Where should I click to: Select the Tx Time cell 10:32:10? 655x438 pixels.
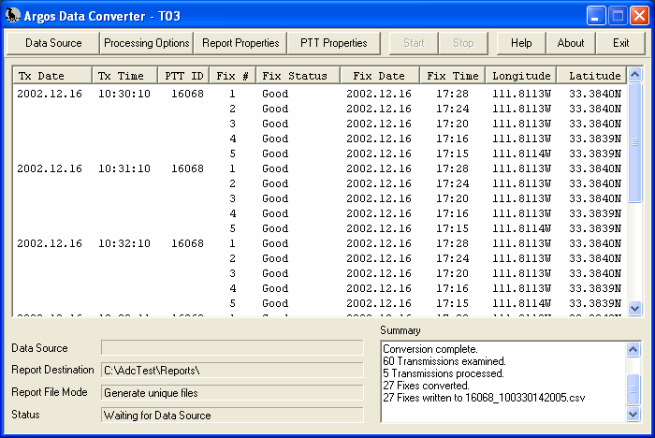[x=124, y=243]
